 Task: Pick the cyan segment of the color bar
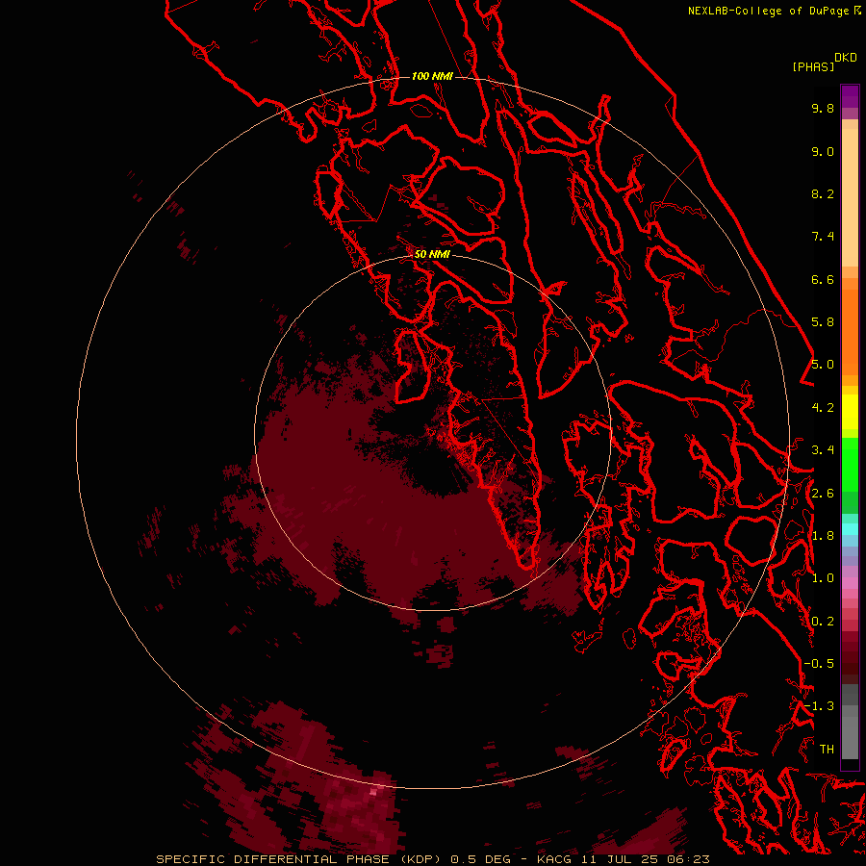tap(850, 529)
